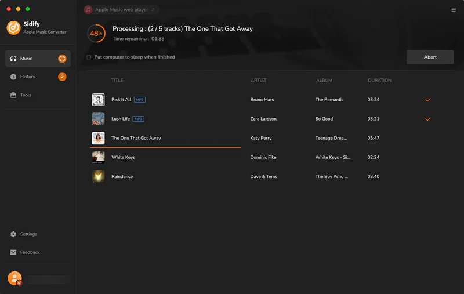Click the completed checkmark for Risk It All
The height and width of the screenshot is (294, 464).
pyautogui.click(x=428, y=100)
